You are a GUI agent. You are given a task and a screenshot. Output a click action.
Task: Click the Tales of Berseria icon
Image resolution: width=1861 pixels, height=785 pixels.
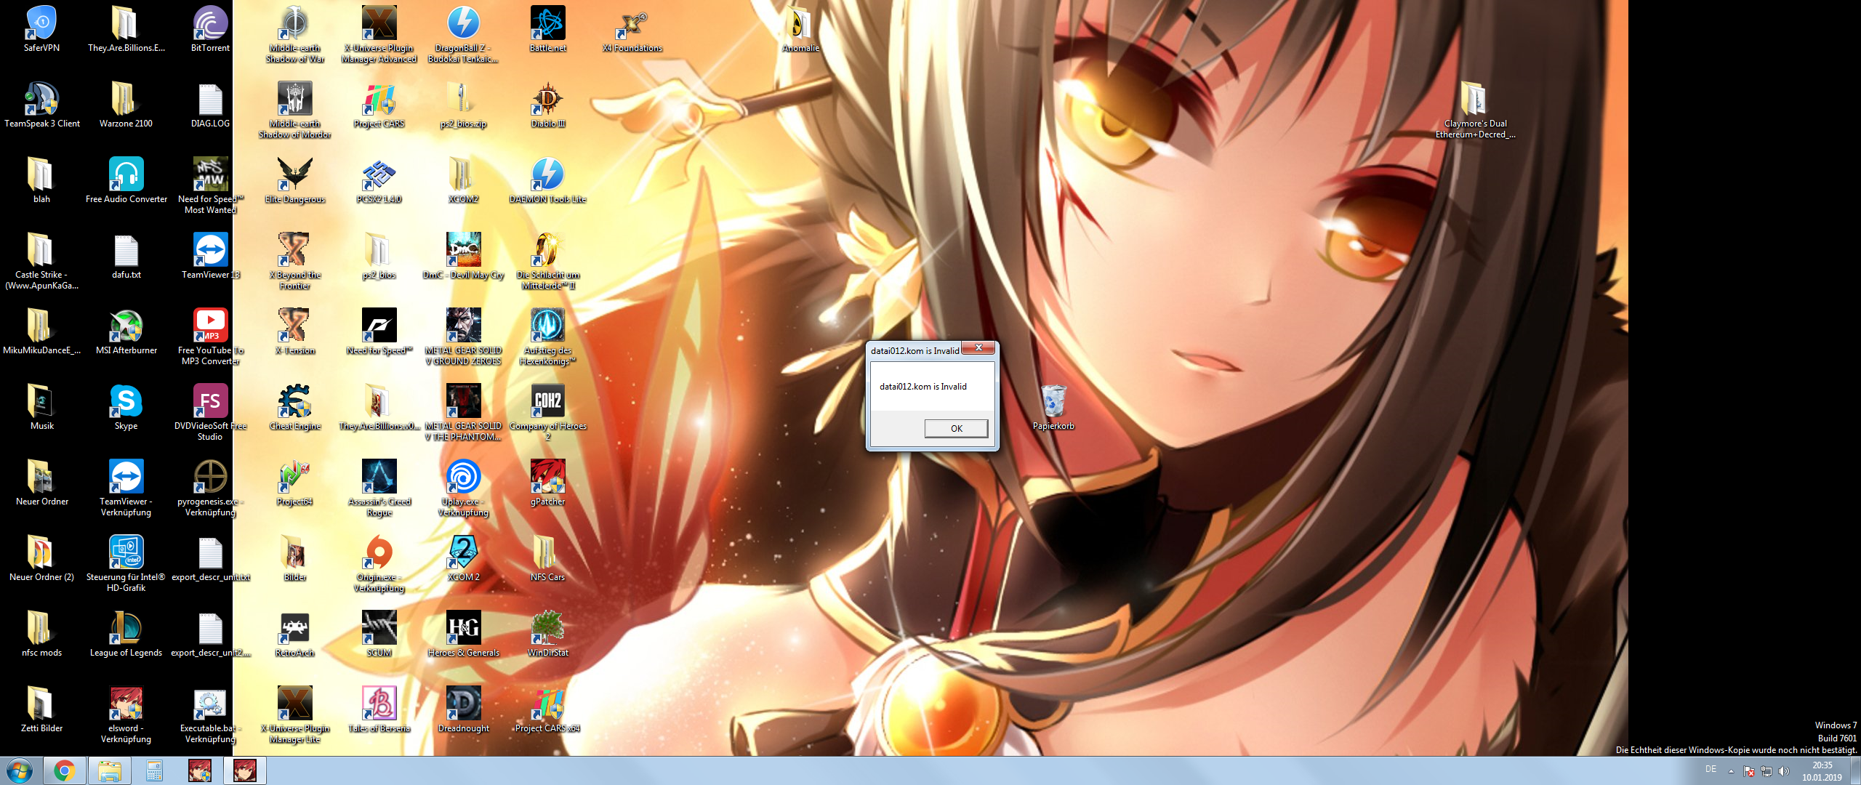[x=379, y=709]
